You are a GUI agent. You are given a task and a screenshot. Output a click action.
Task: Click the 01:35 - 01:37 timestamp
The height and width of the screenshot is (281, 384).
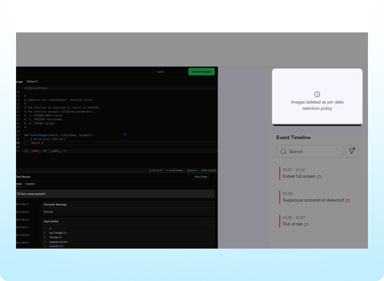tap(294, 218)
